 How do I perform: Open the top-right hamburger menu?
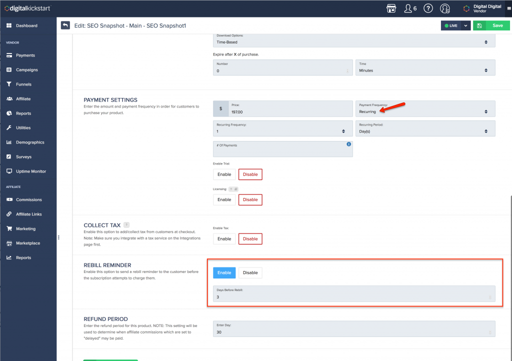[x=508, y=8]
